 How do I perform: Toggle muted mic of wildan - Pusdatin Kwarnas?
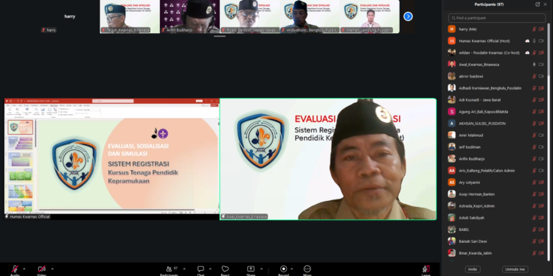coord(535,53)
